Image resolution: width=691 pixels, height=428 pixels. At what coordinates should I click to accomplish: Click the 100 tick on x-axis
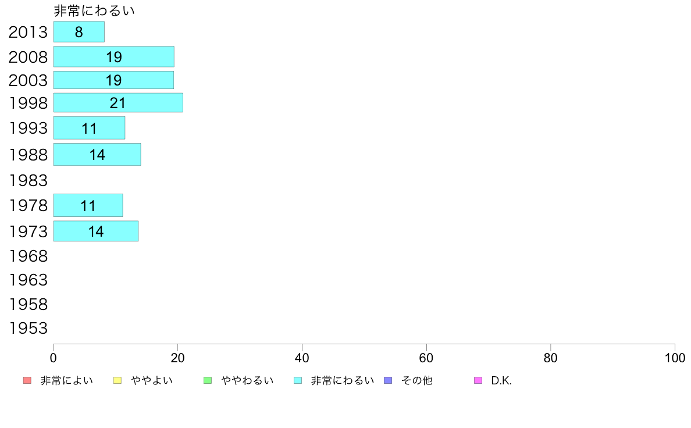click(x=675, y=358)
